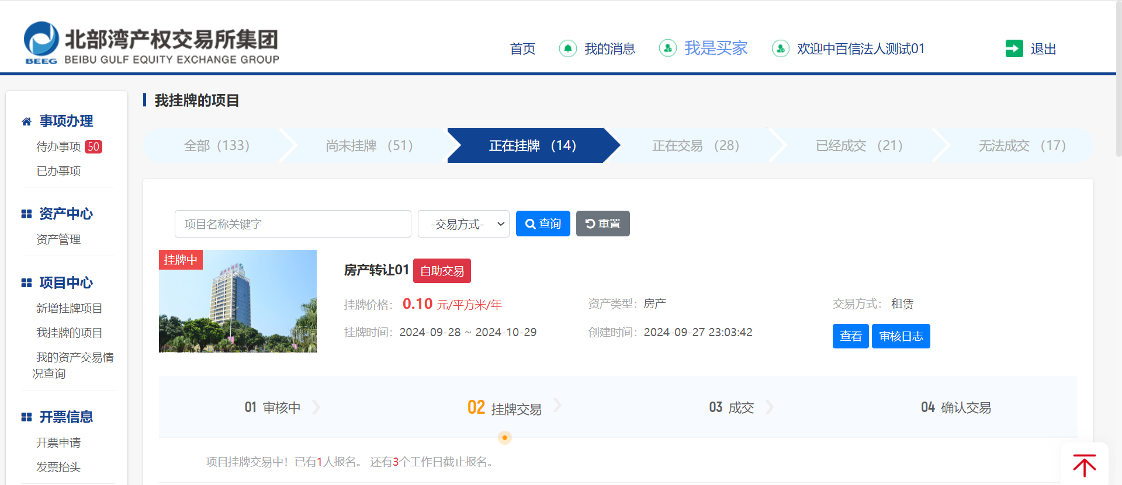Open the 已经成交 (21) tab
The height and width of the screenshot is (485, 1122).
click(x=859, y=145)
